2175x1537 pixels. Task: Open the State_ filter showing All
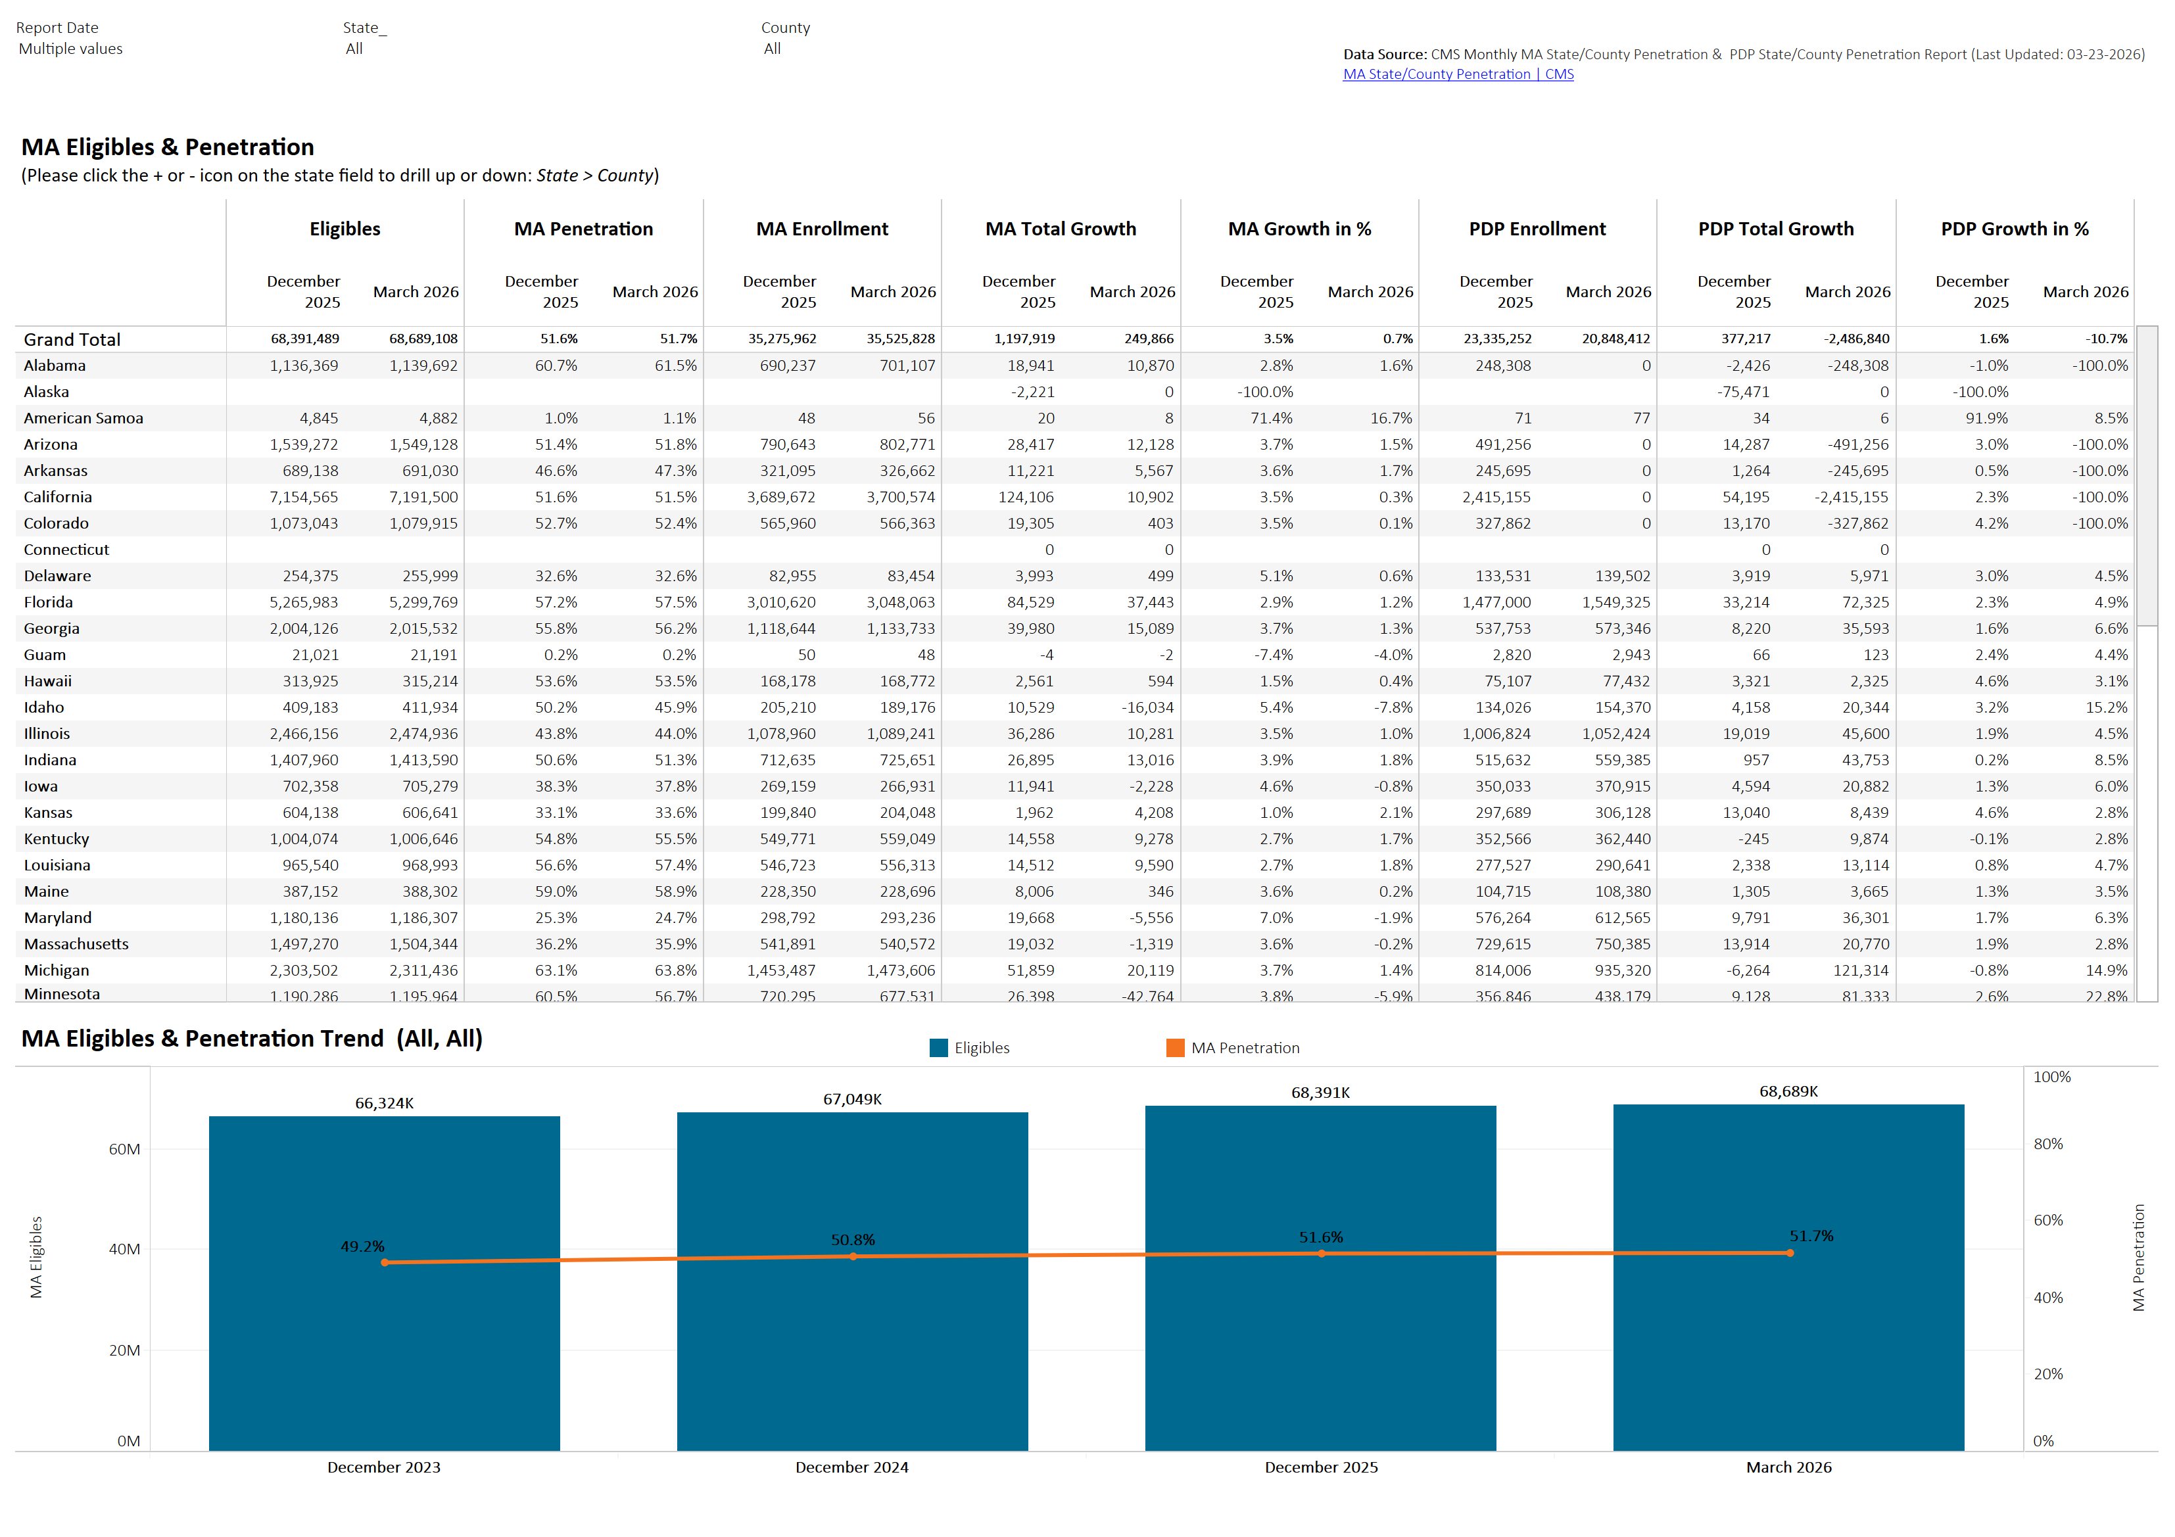pyautogui.click(x=354, y=48)
